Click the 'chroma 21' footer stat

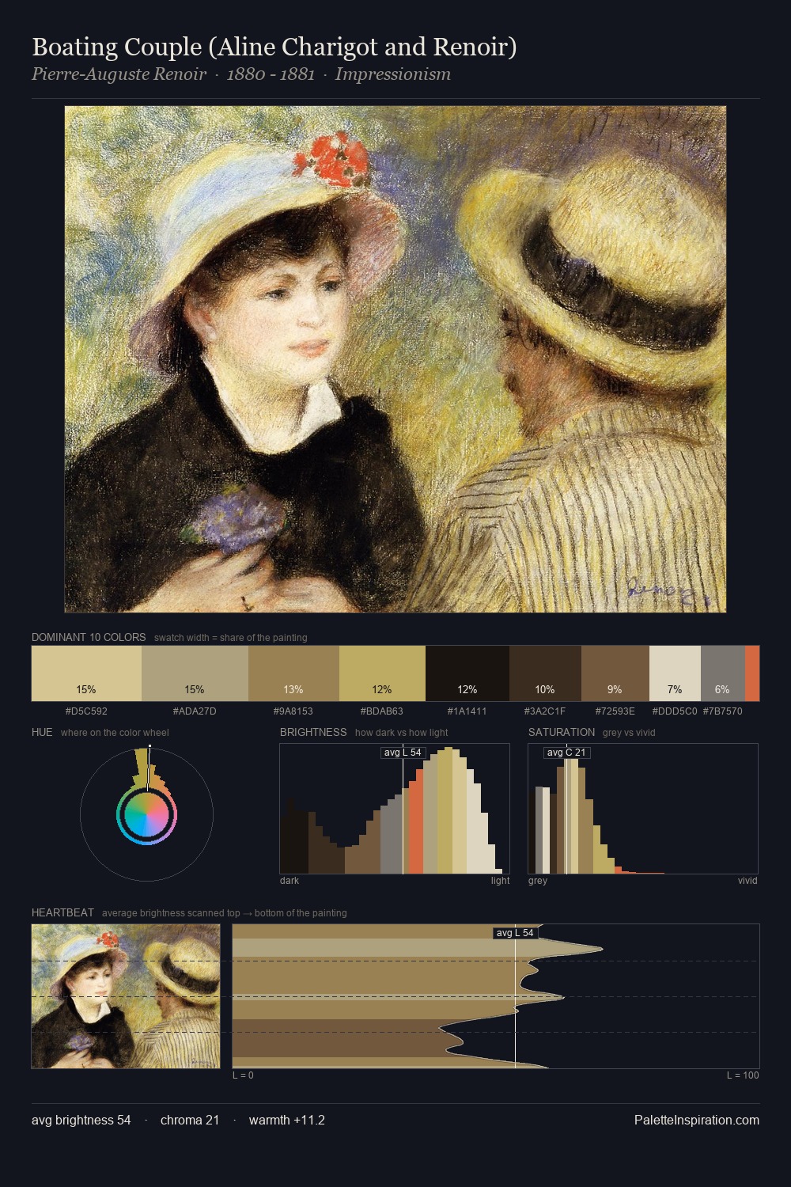coord(190,1121)
